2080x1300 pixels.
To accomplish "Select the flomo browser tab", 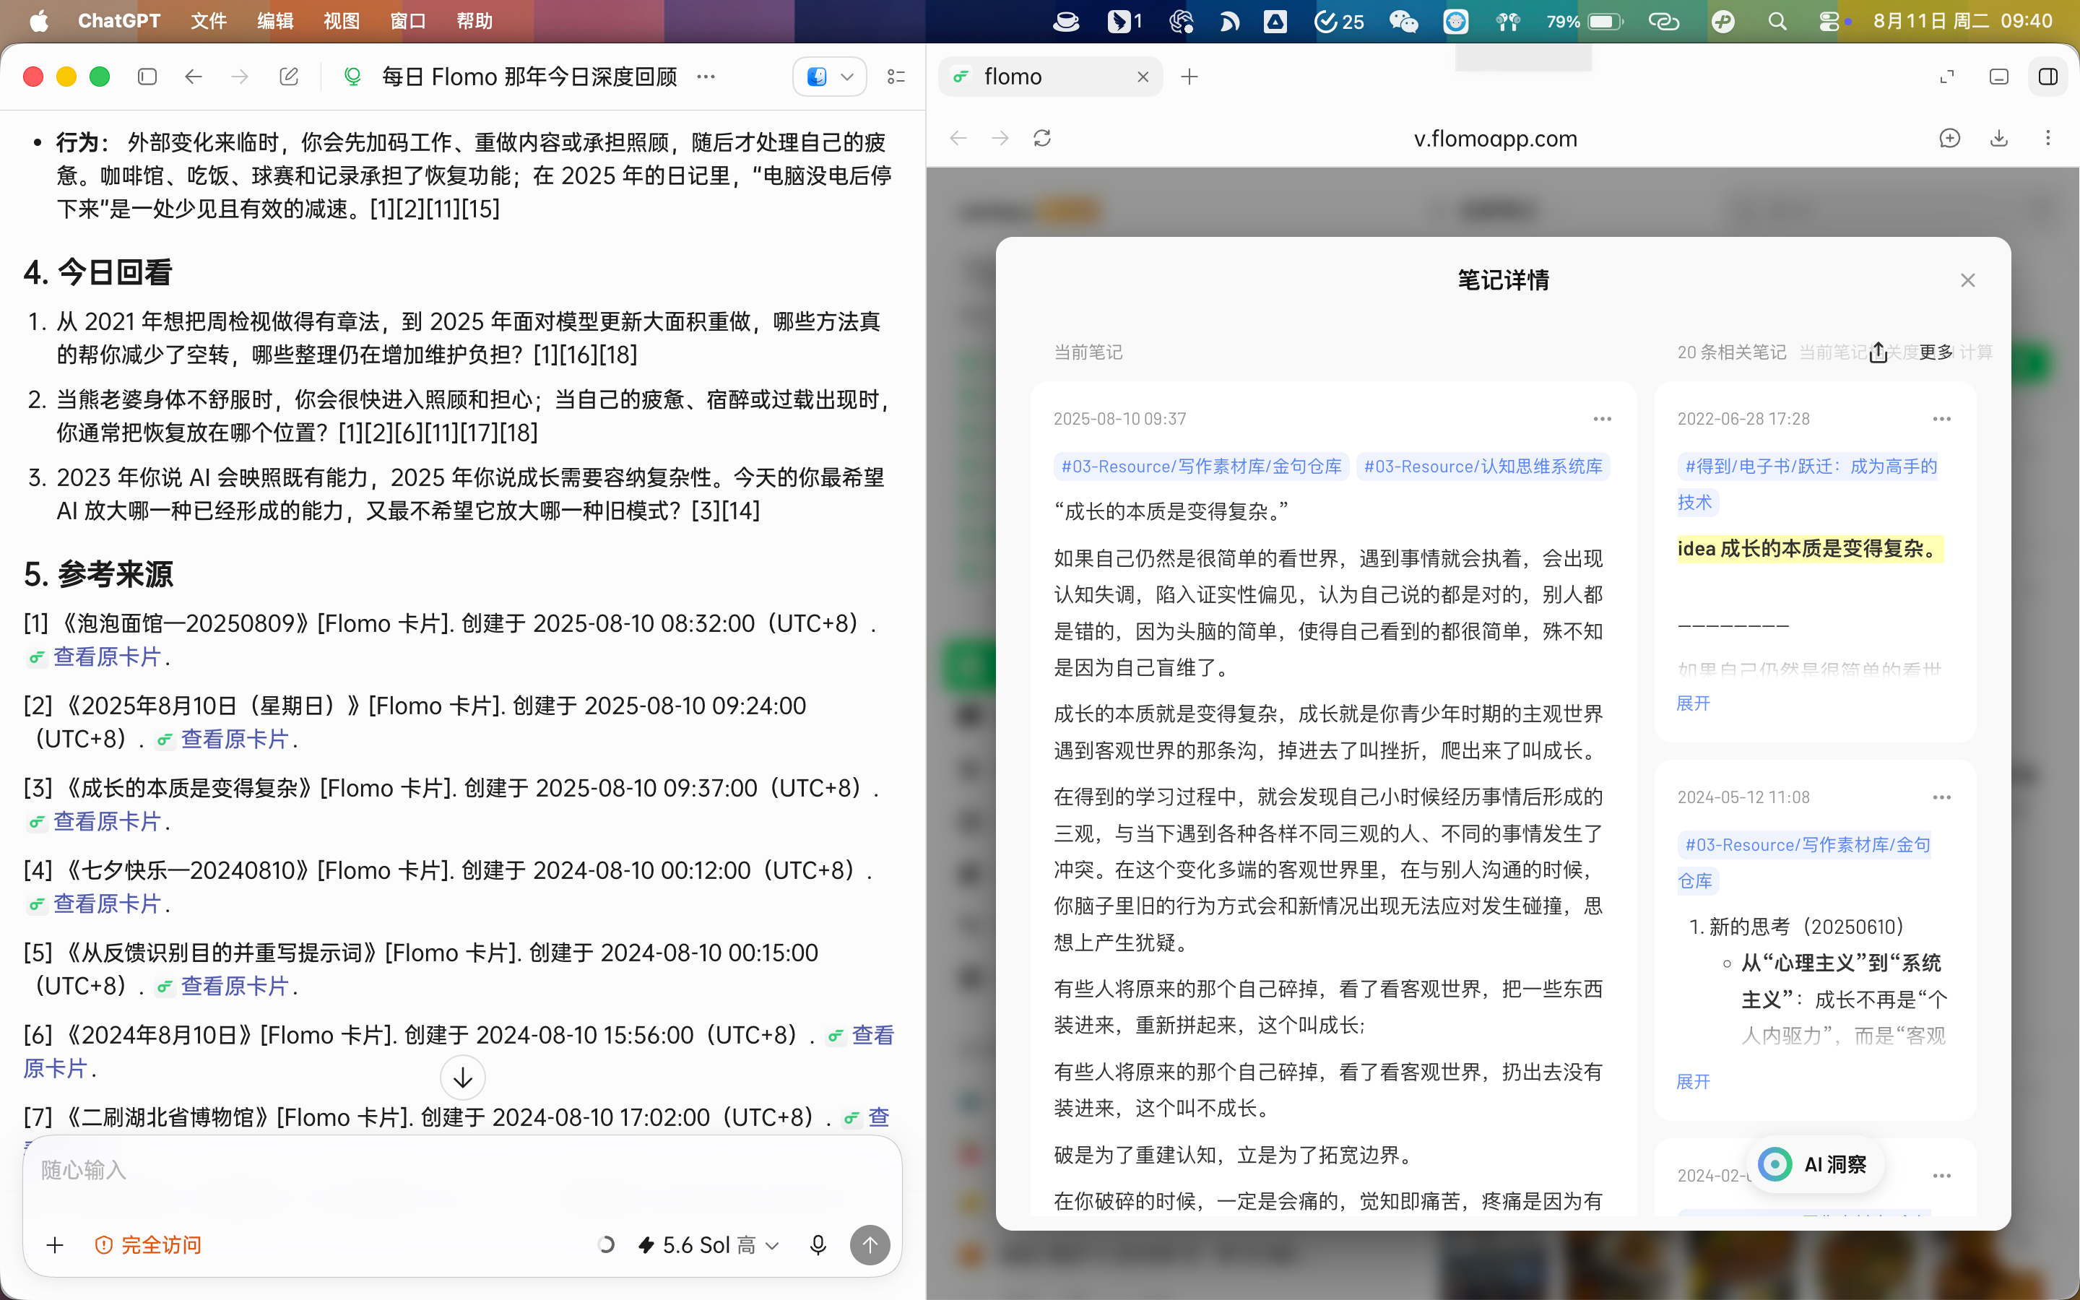I will [1050, 77].
